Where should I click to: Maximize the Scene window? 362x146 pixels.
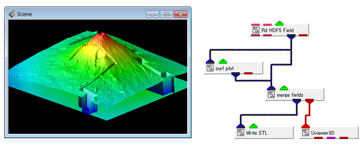pos(167,14)
